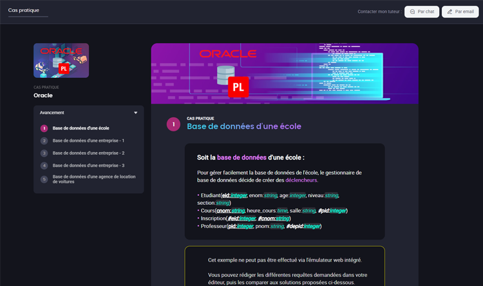Select Base de données d'une agence de location

click(93, 179)
